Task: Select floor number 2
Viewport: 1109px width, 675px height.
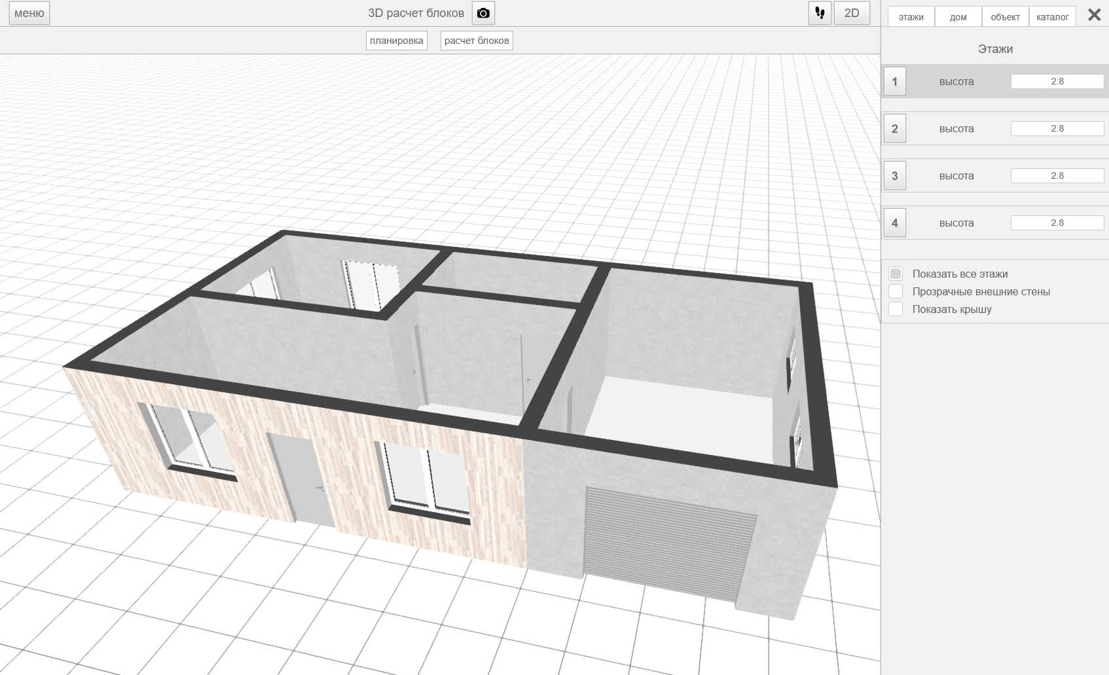Action: [895, 129]
